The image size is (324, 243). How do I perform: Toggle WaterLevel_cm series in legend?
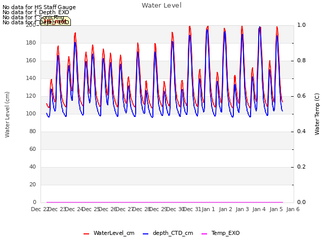point(109,233)
